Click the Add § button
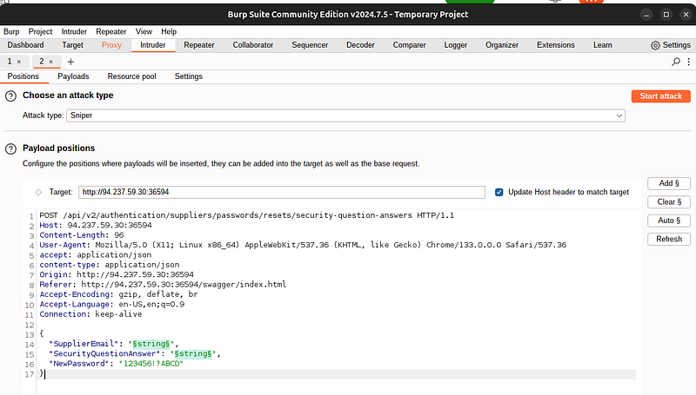Screen dimensions: 696x395 669,183
